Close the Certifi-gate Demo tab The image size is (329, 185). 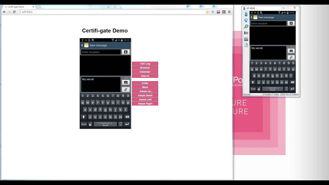click(x=33, y=7)
